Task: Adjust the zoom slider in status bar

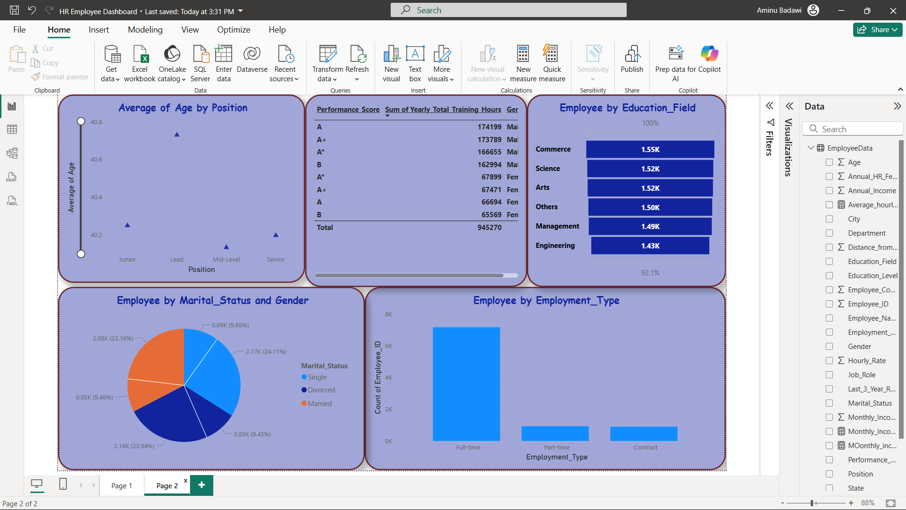Action: pos(812,503)
